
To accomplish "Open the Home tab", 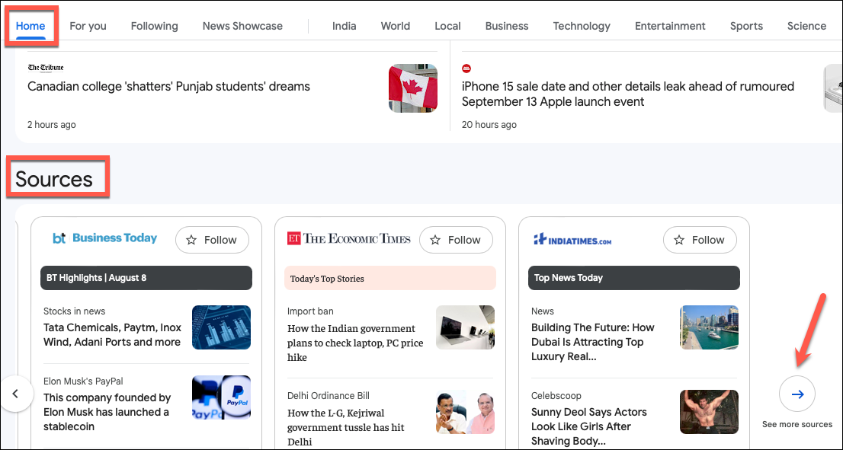I will click(x=30, y=26).
